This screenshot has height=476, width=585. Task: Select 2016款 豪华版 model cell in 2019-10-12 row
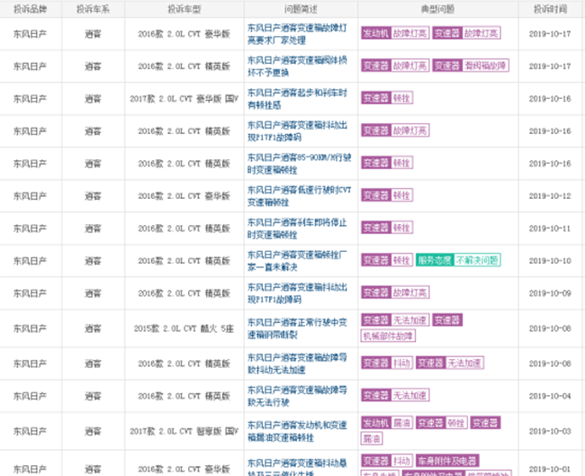coord(184,196)
